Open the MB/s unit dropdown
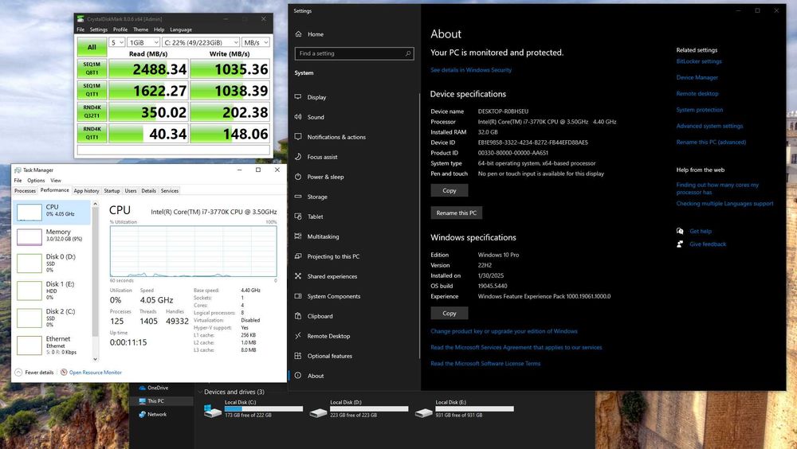 click(256, 42)
